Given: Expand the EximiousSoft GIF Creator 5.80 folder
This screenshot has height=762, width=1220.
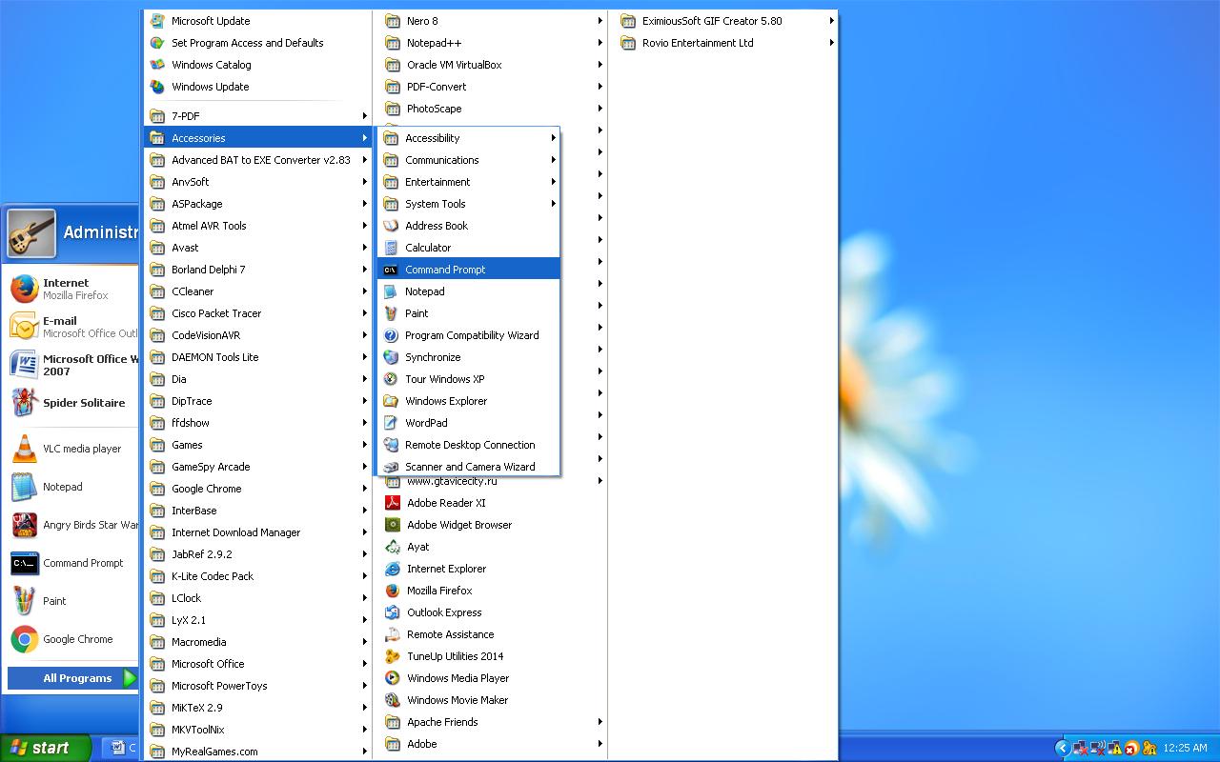Looking at the screenshot, I should [724, 21].
